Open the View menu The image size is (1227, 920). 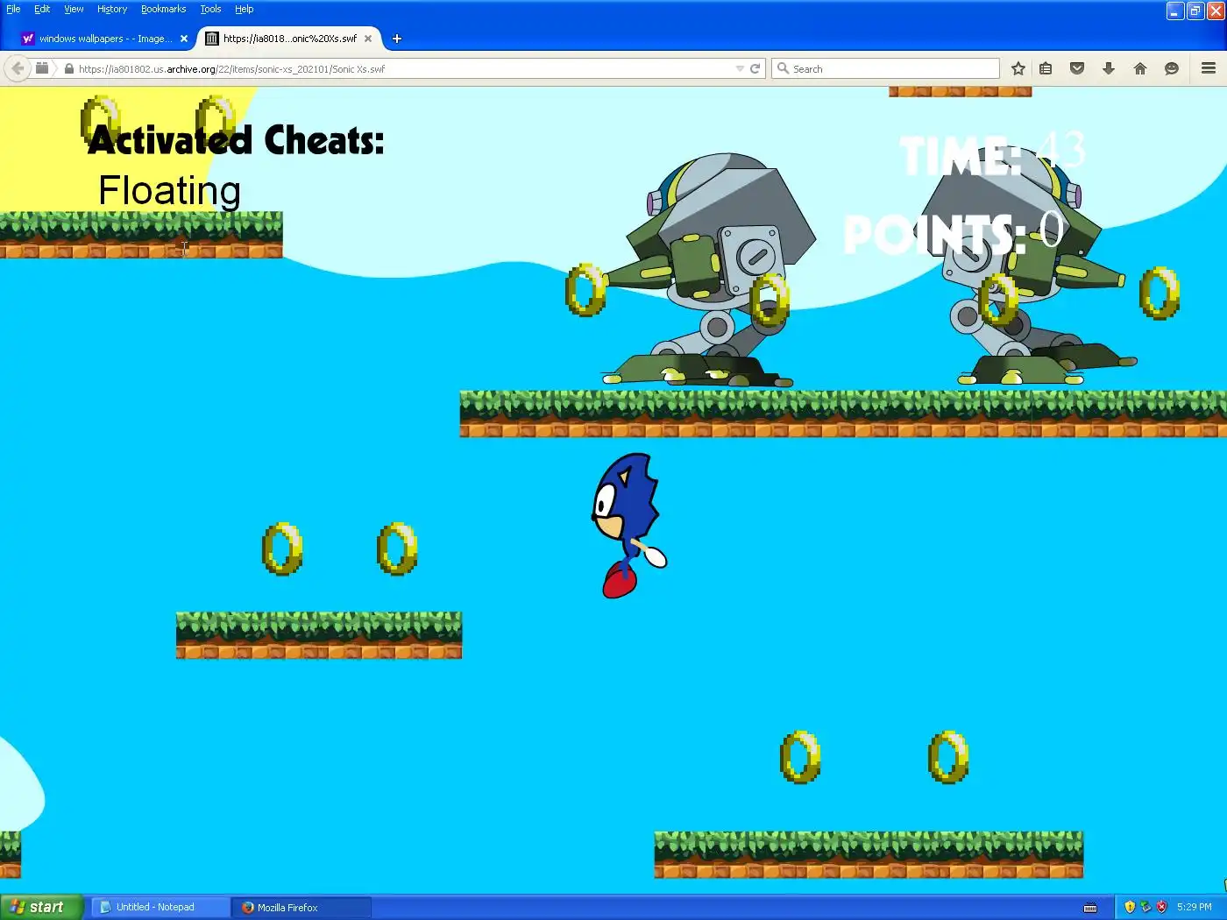[74, 9]
